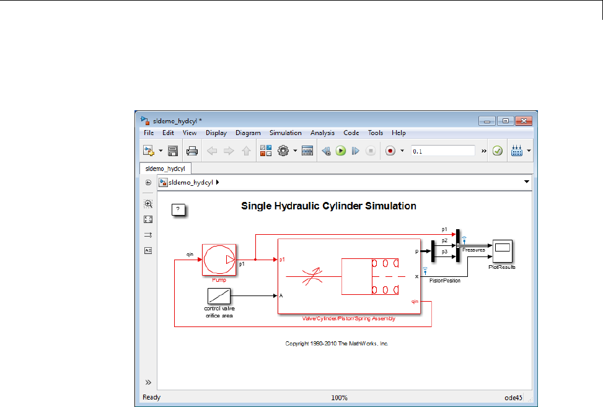Select the Pump block
603x407 pixels.
(x=219, y=258)
